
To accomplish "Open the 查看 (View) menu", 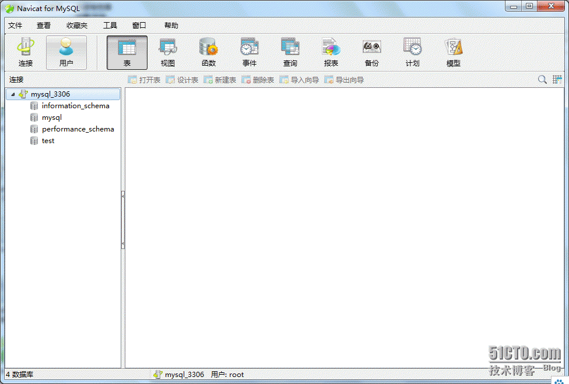I will tap(44, 26).
